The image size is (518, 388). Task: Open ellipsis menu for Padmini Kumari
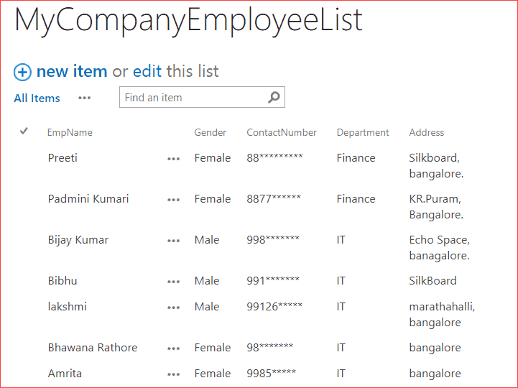(173, 200)
